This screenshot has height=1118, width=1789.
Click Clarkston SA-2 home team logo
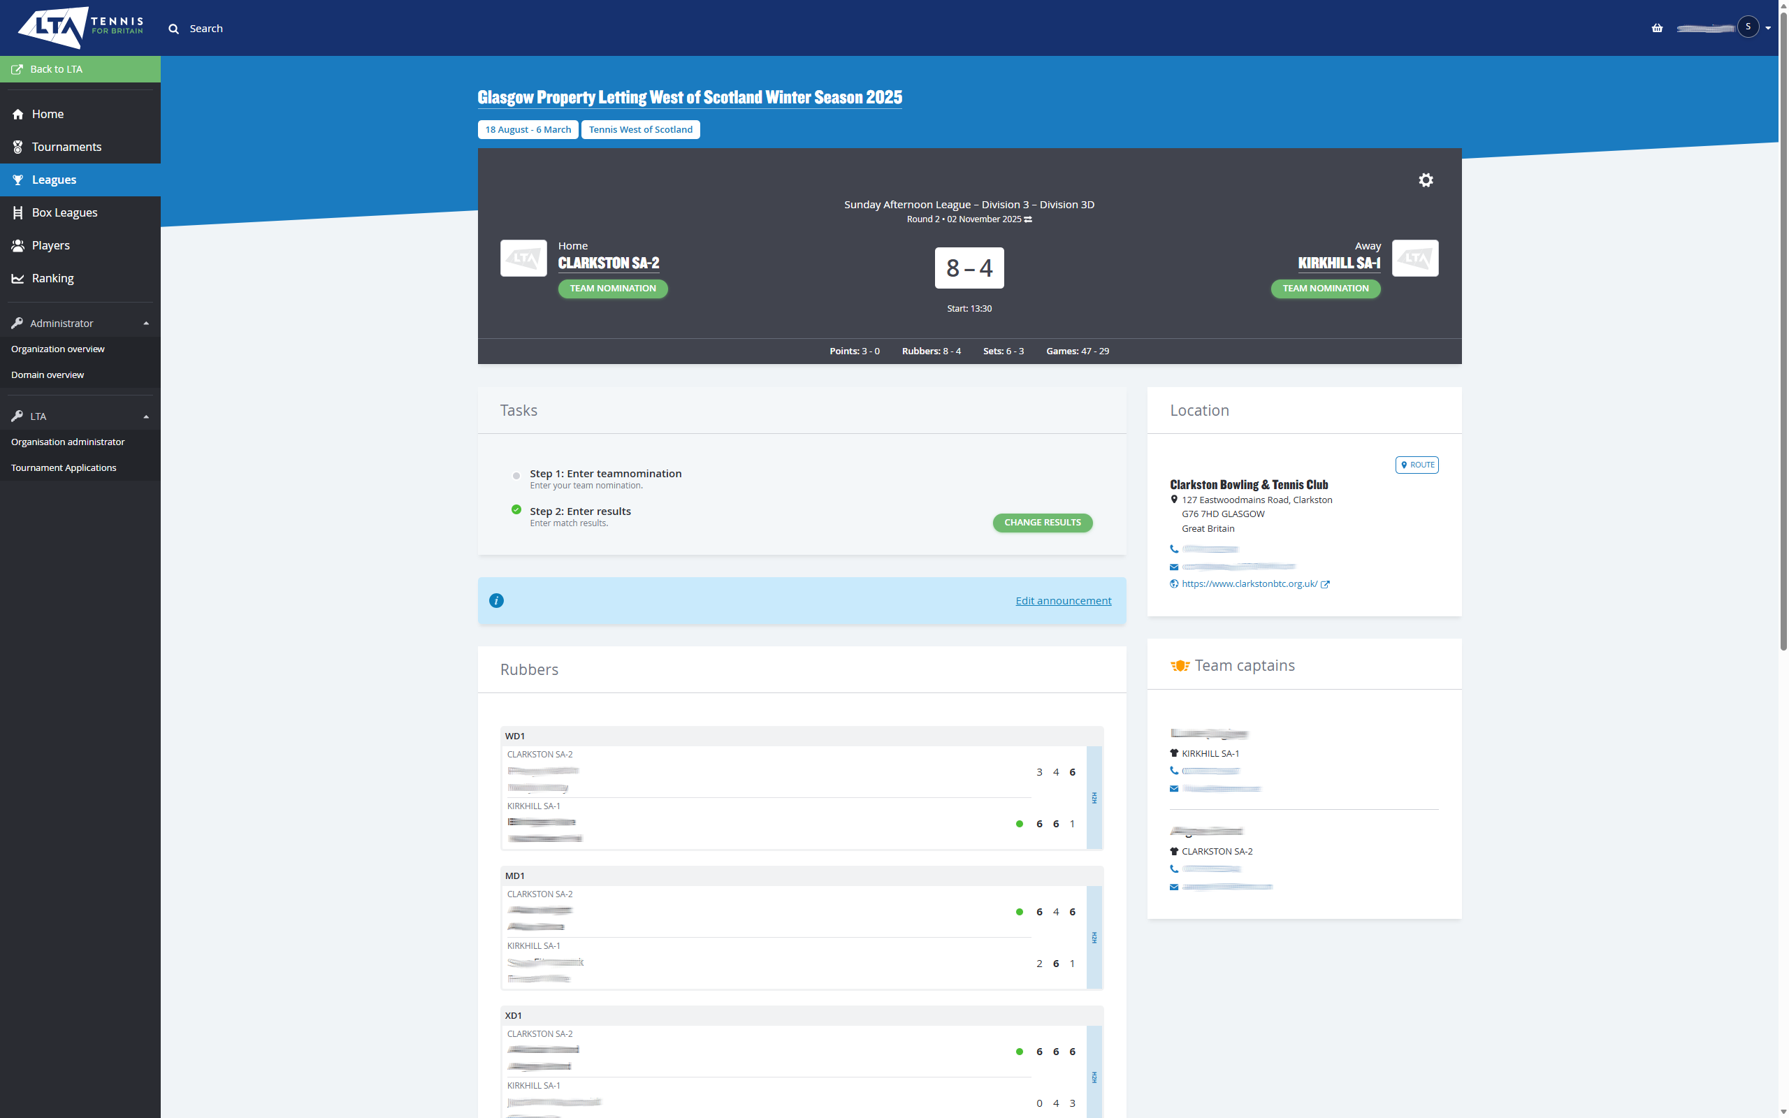coord(523,258)
